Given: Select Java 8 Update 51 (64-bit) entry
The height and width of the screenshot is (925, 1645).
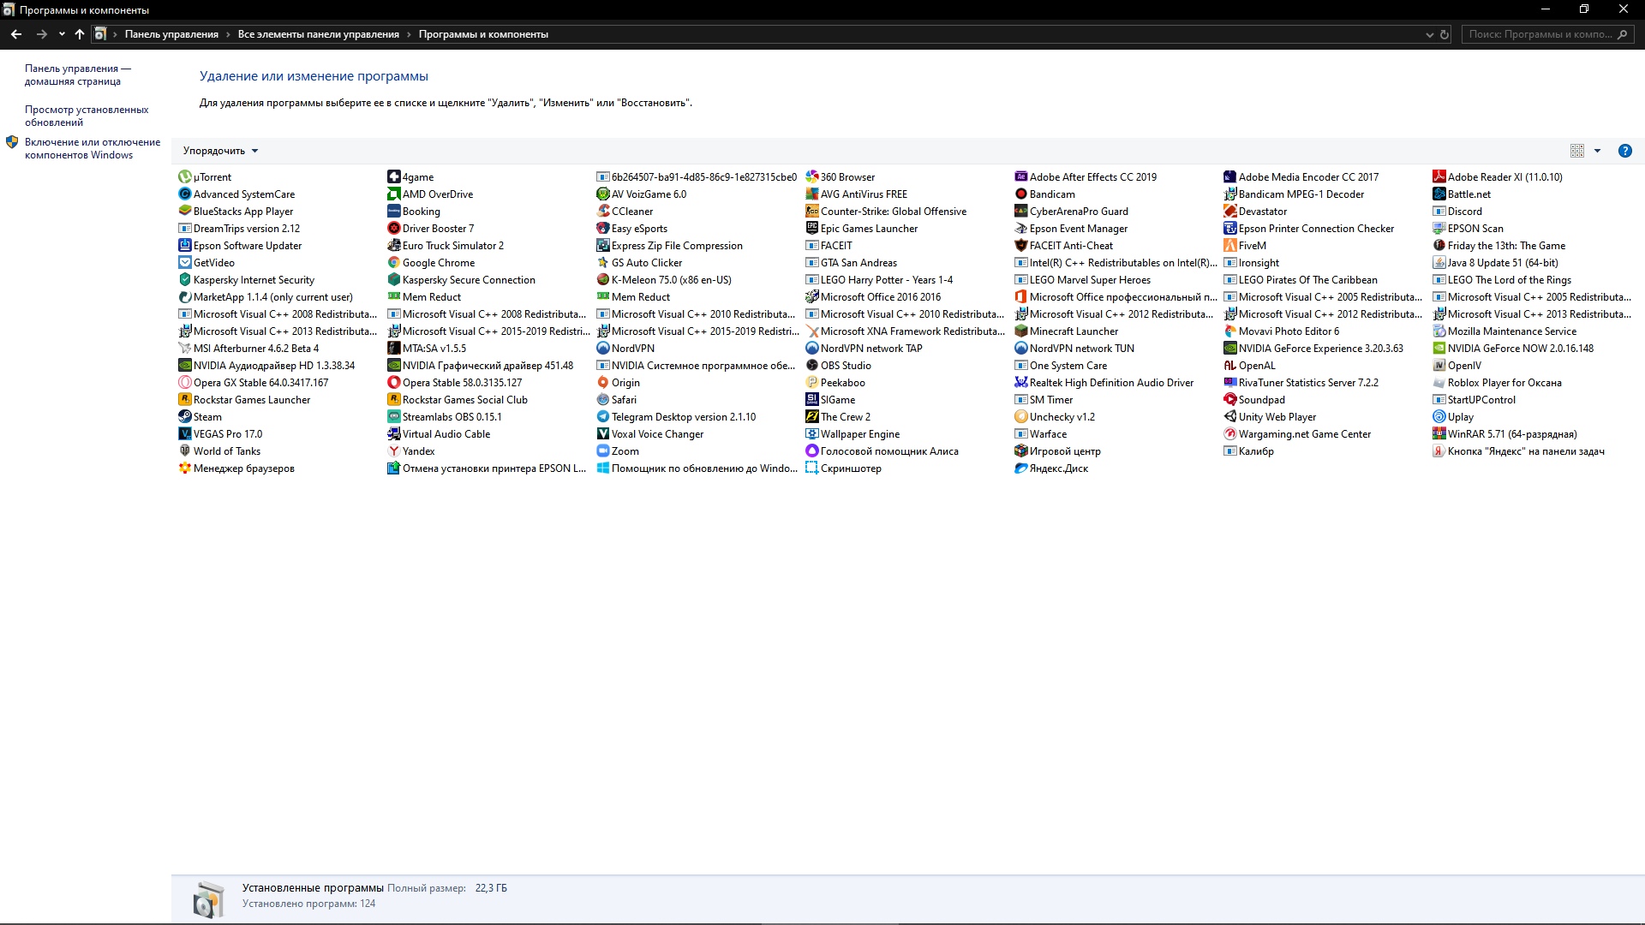Looking at the screenshot, I should tap(1495, 263).
